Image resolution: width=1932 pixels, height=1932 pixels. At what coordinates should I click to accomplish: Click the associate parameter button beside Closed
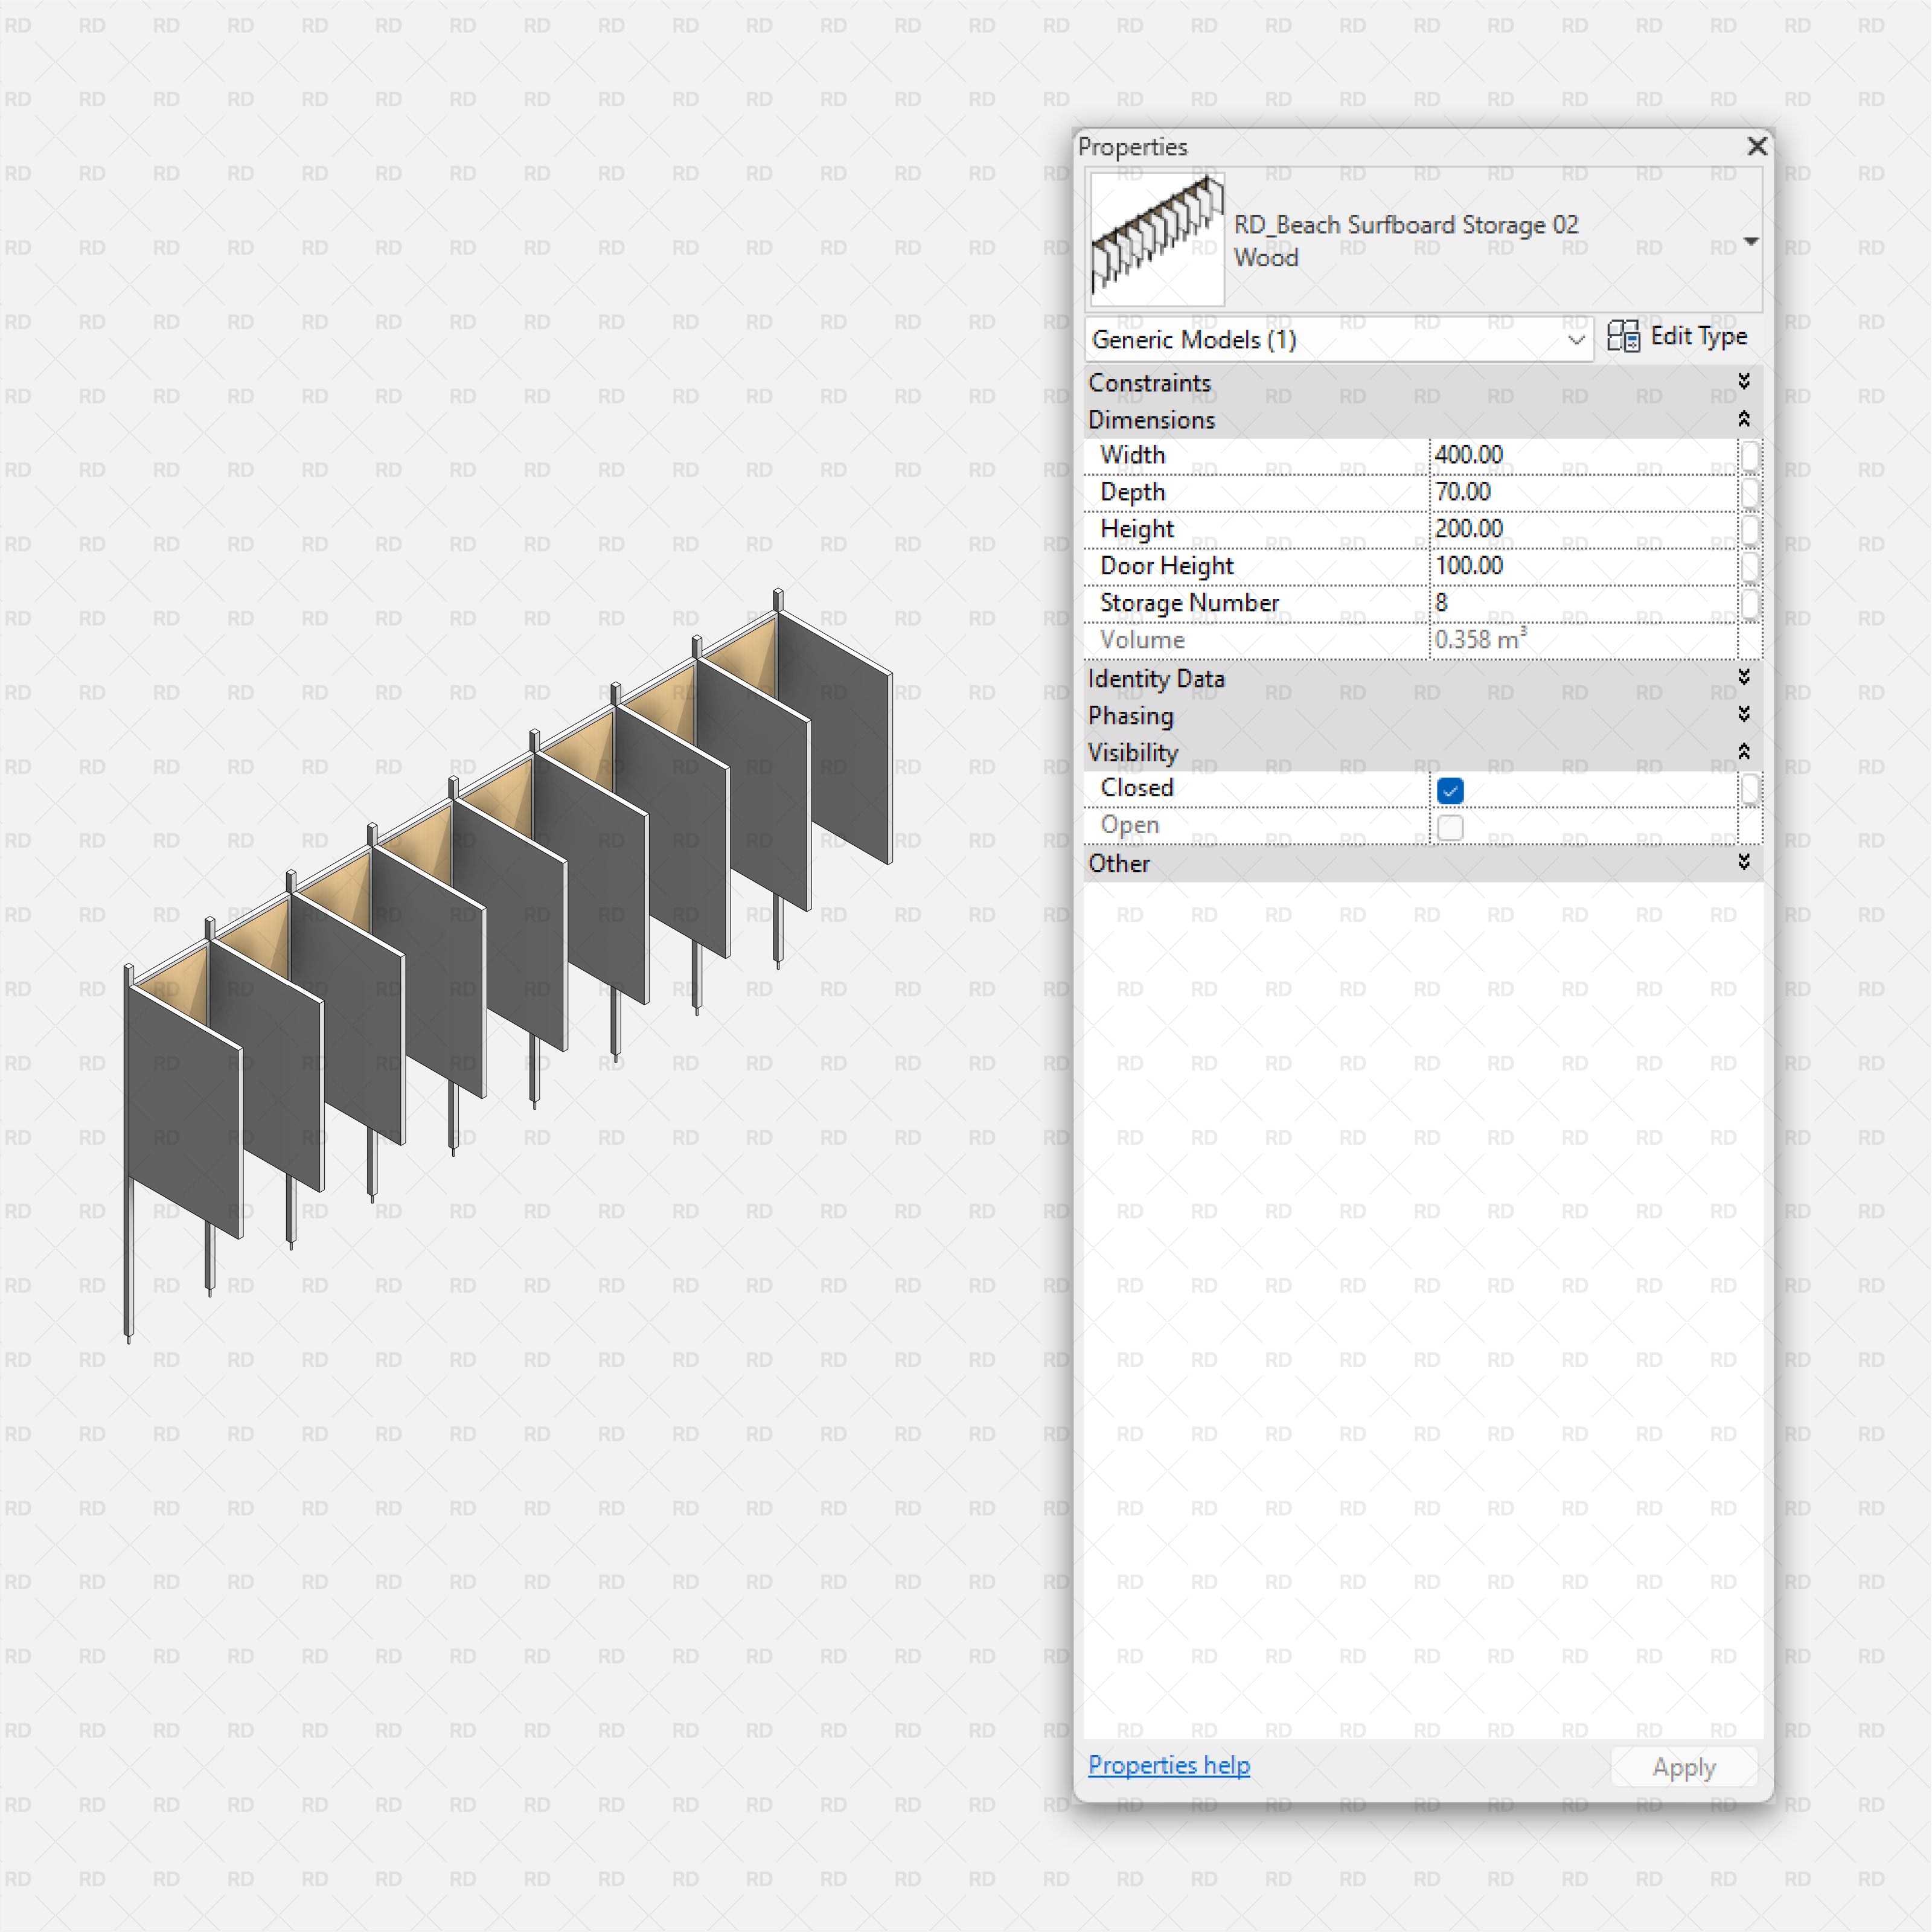tap(1751, 789)
